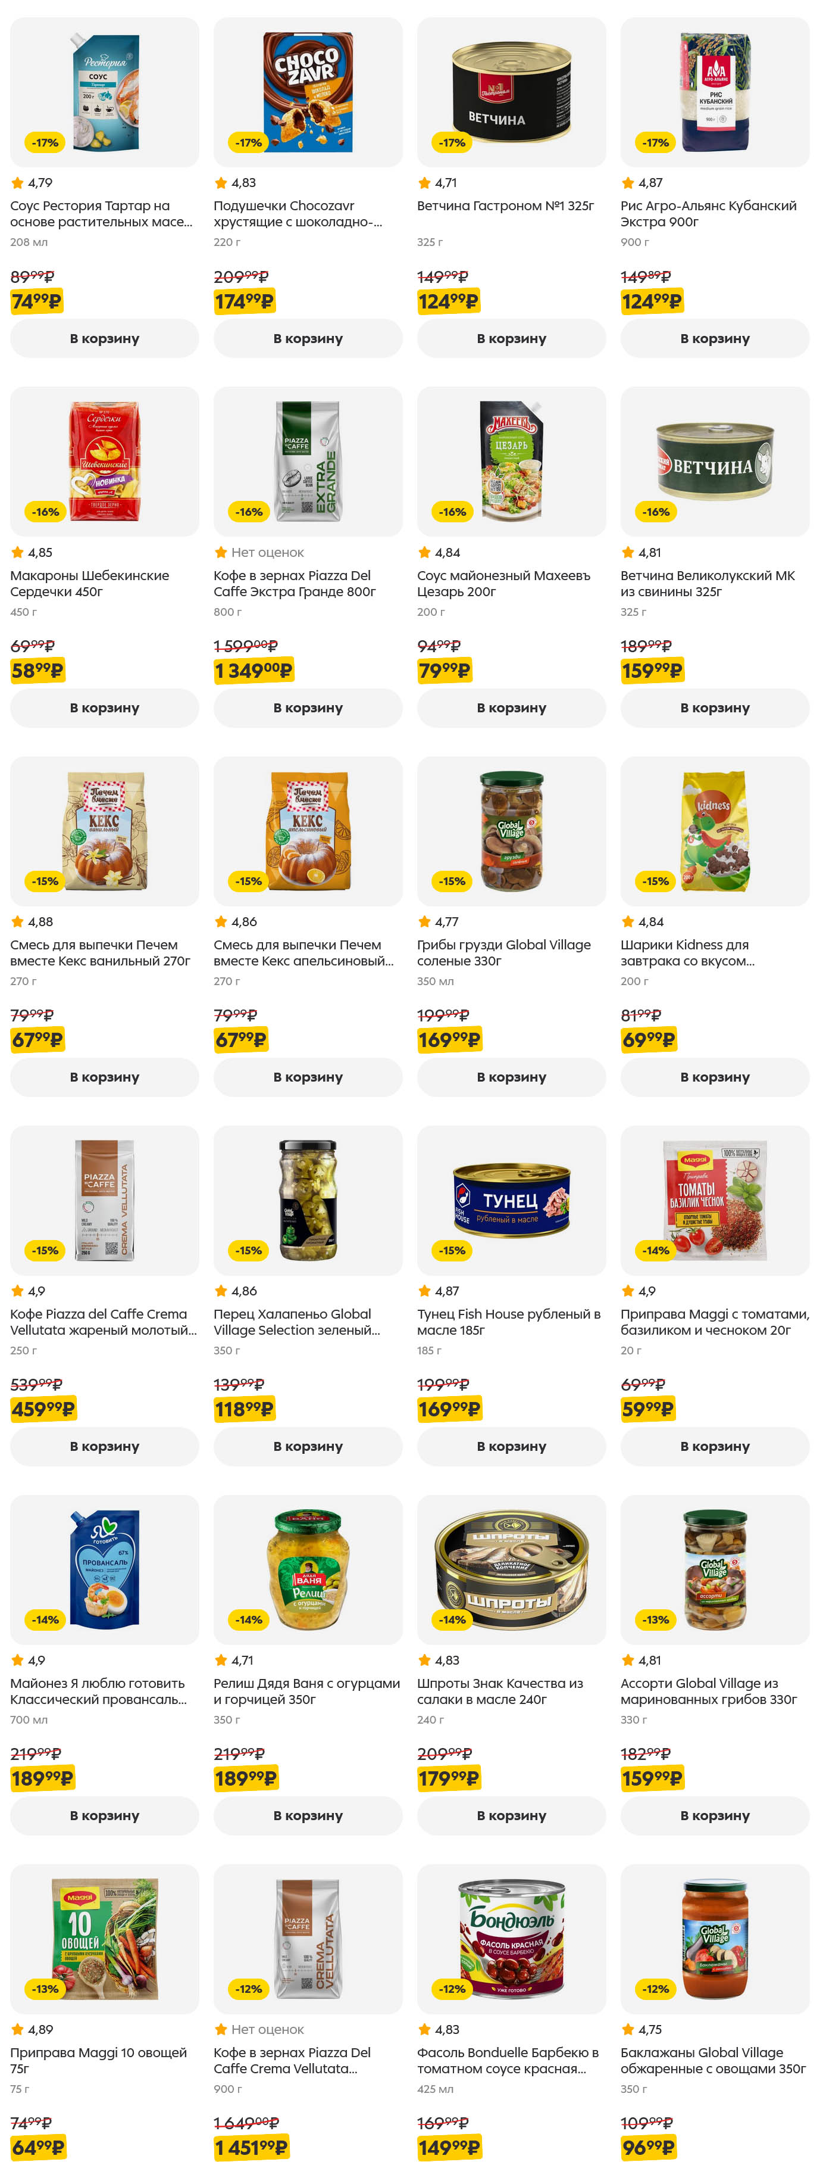
Task: Open Релиш Дядя Ваня title link
Action: [x=306, y=1691]
